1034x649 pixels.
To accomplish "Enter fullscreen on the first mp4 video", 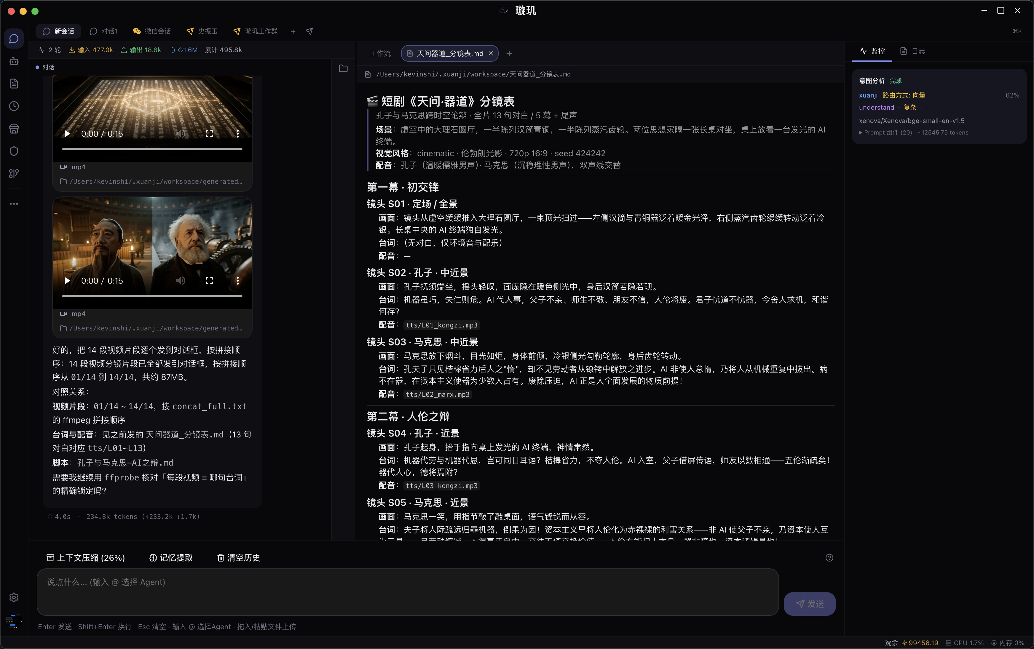I will click(x=209, y=133).
